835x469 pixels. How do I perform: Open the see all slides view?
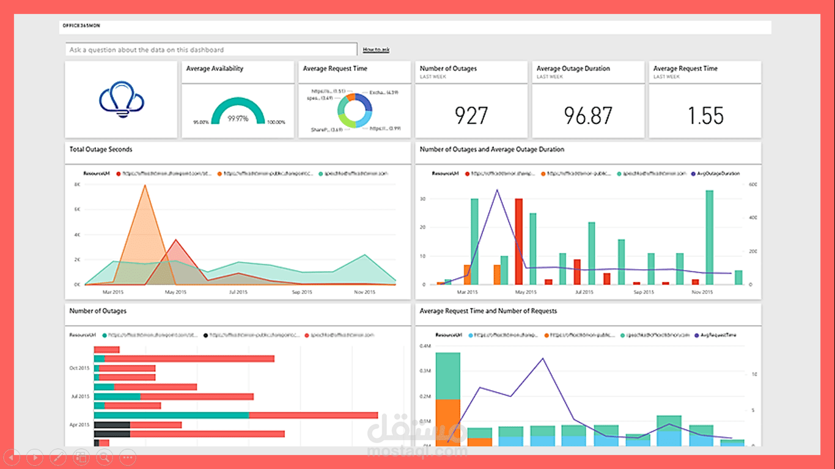coord(81,456)
